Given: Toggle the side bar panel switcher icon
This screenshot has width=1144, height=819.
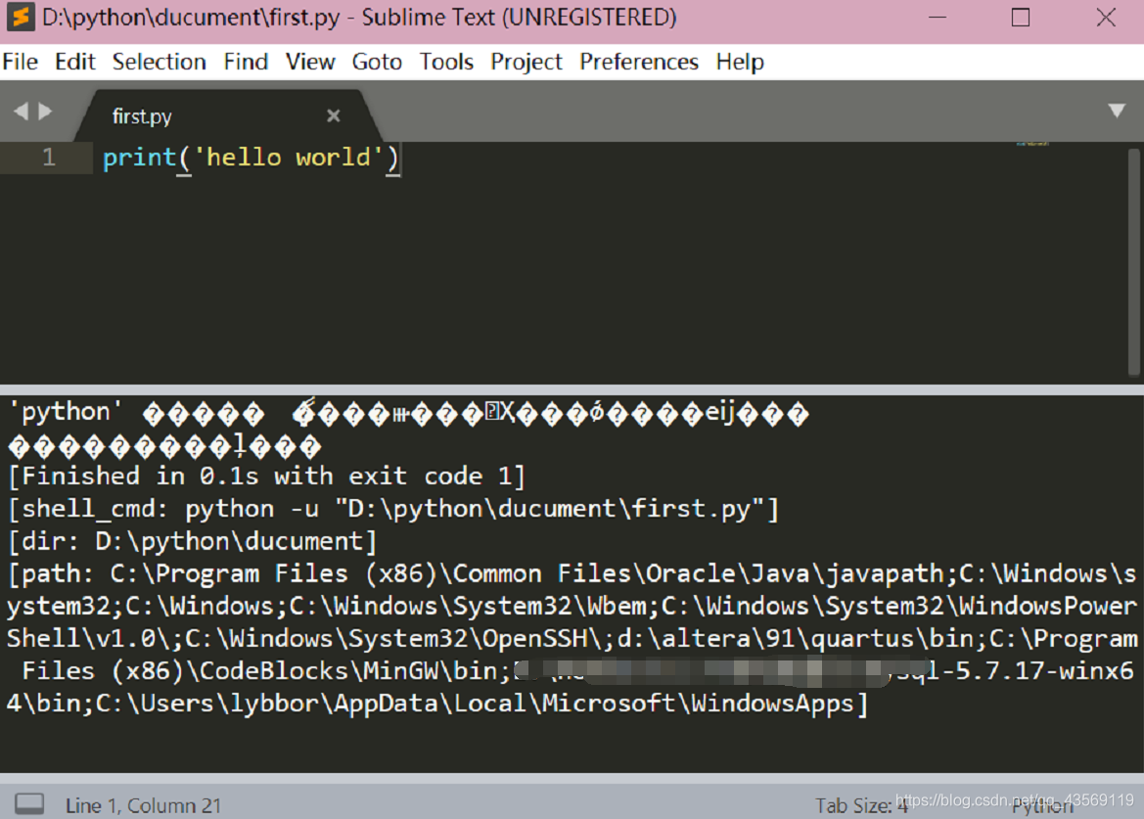Looking at the screenshot, I should (x=30, y=803).
